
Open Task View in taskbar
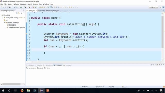click(15, 90)
